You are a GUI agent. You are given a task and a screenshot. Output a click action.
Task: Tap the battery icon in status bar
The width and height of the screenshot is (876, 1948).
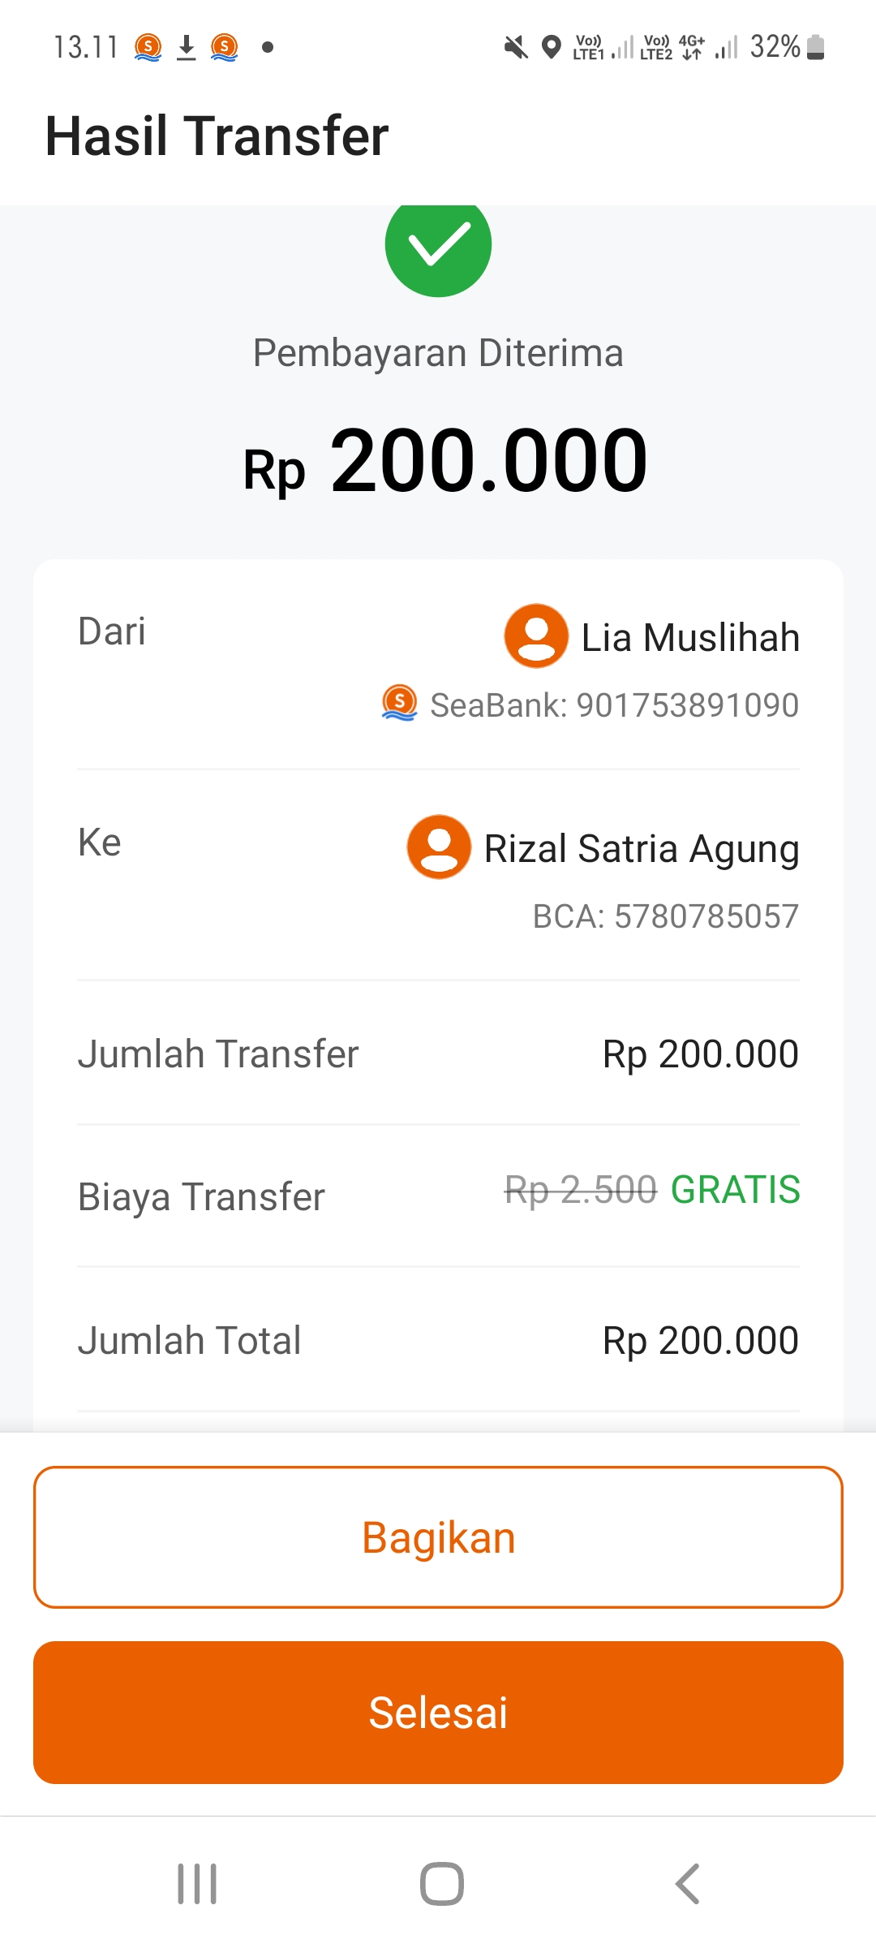pyautogui.click(x=817, y=47)
